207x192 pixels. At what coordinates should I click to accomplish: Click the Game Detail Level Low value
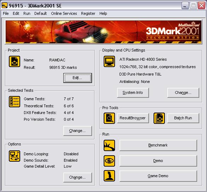point(68,166)
